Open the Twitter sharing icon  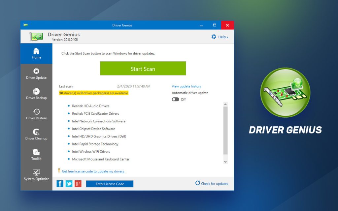[x=69, y=184]
